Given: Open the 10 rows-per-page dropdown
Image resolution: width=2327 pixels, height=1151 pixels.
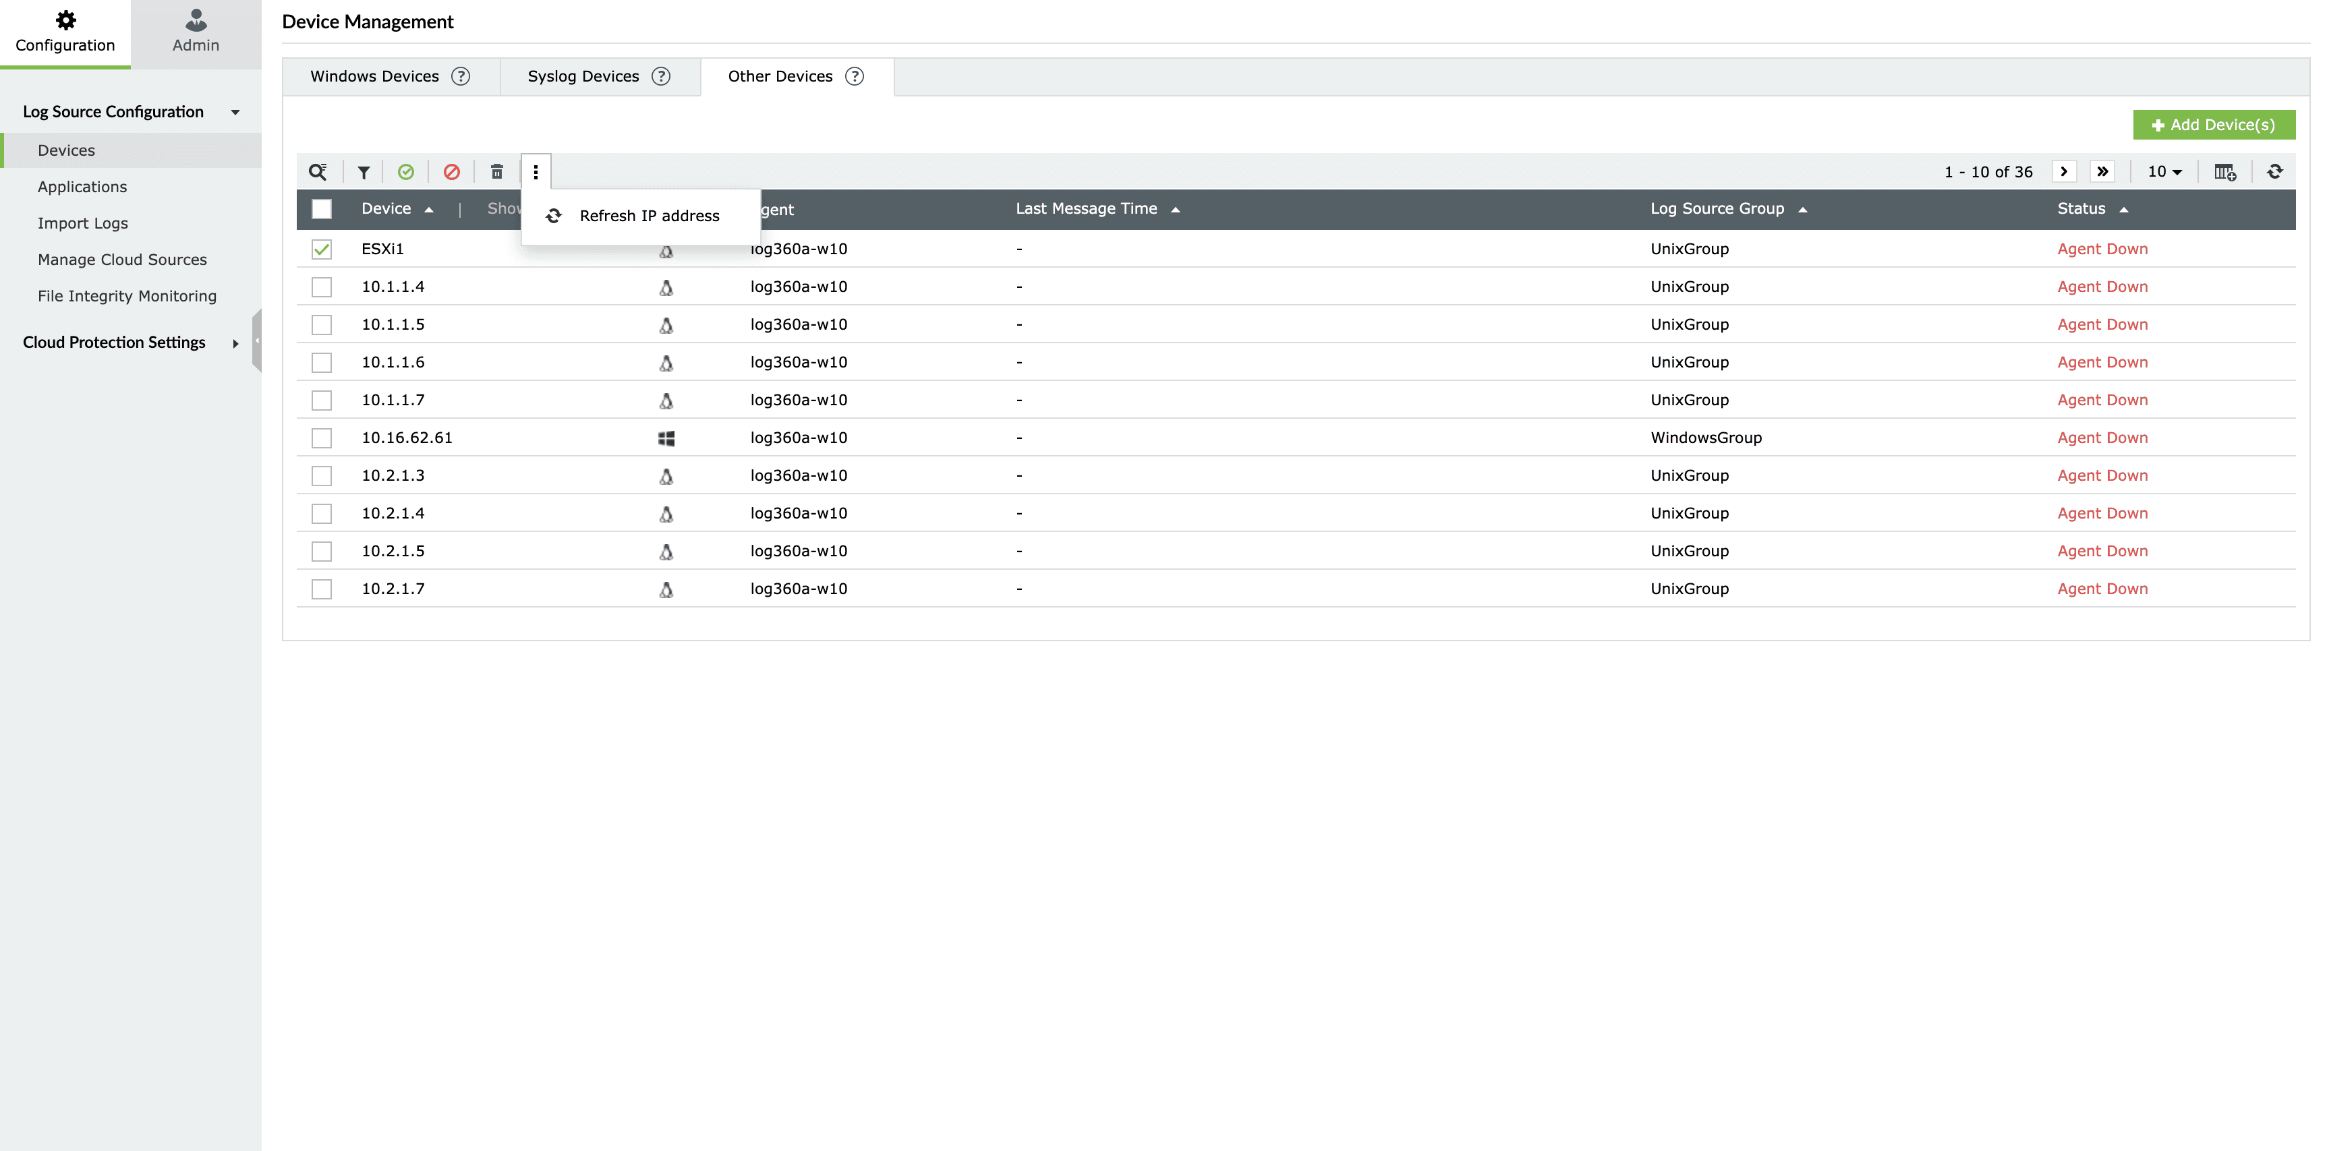Looking at the screenshot, I should 2164,171.
